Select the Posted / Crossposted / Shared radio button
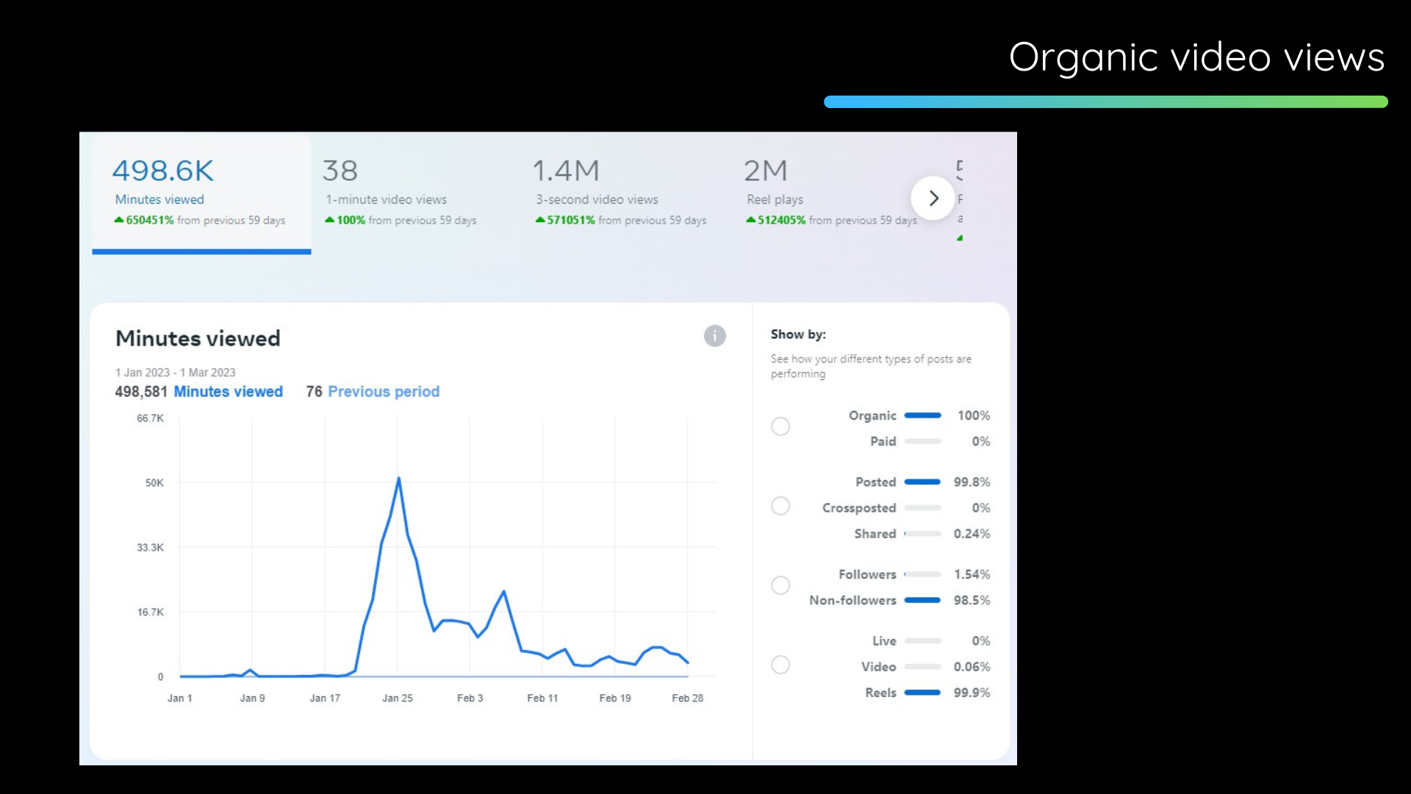Viewport: 1411px width, 794px height. (x=780, y=507)
